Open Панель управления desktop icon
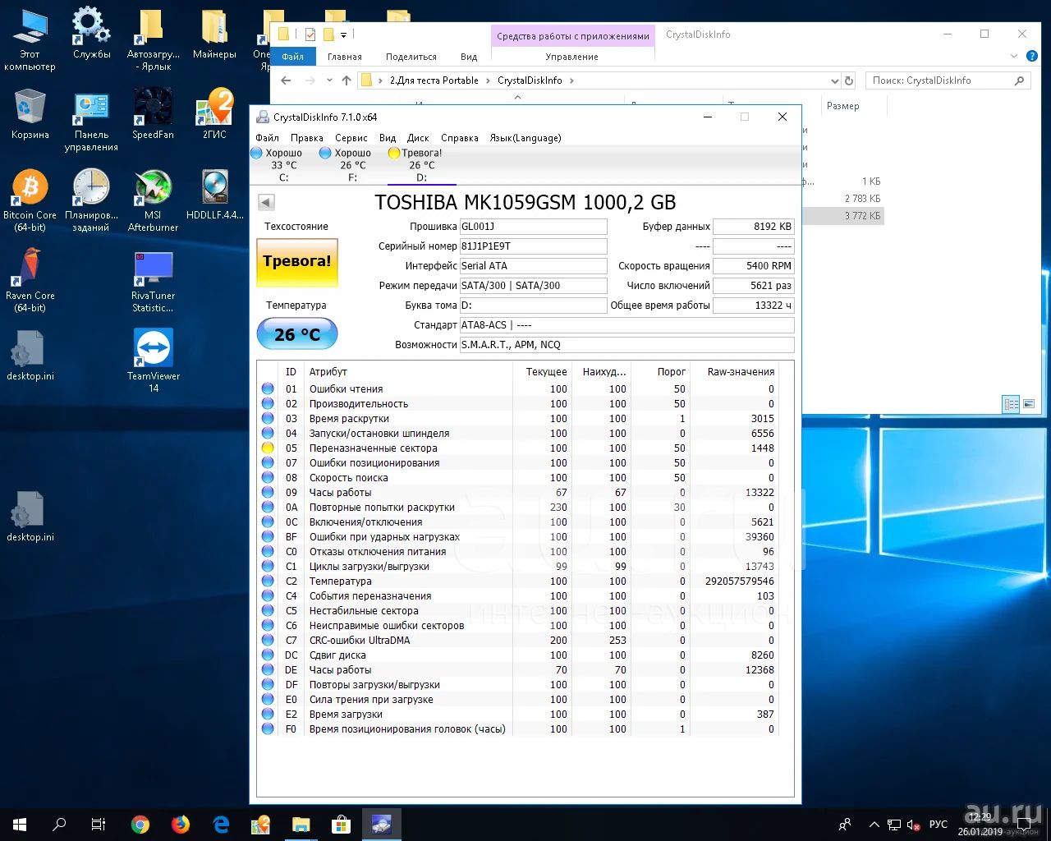 (91, 120)
